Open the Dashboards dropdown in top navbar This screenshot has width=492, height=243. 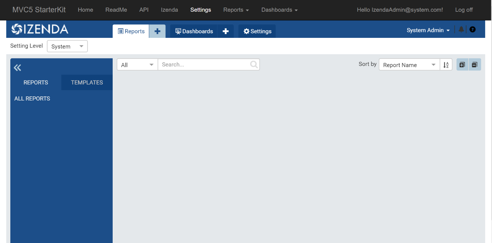(279, 10)
